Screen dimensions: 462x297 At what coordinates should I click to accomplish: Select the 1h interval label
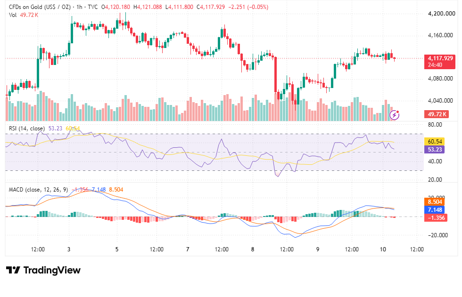(79, 7)
